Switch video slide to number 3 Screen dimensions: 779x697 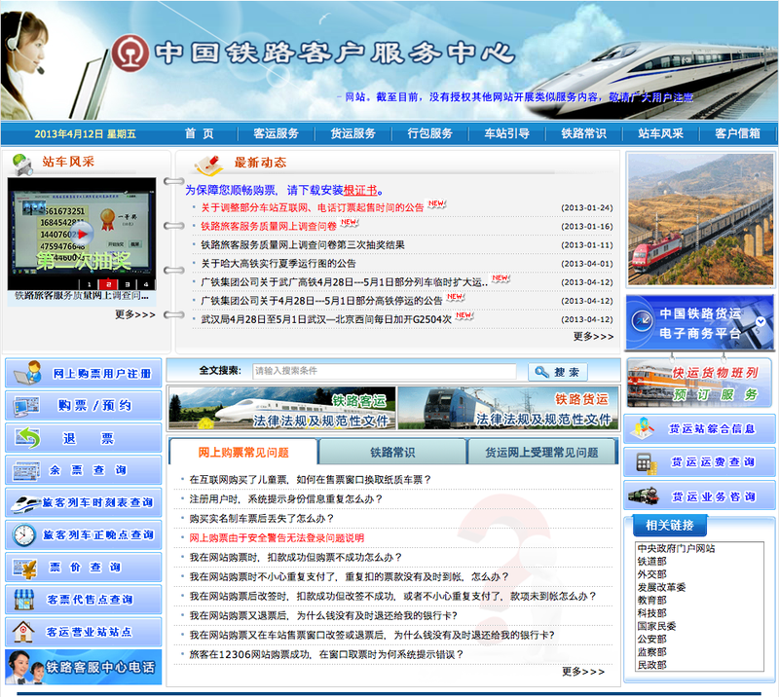click(128, 284)
